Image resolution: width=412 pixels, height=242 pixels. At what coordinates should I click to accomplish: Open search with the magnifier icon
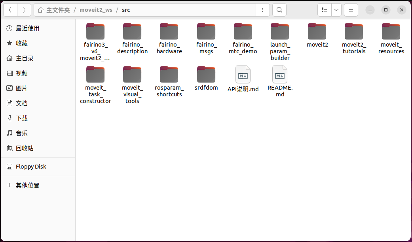[279, 10]
